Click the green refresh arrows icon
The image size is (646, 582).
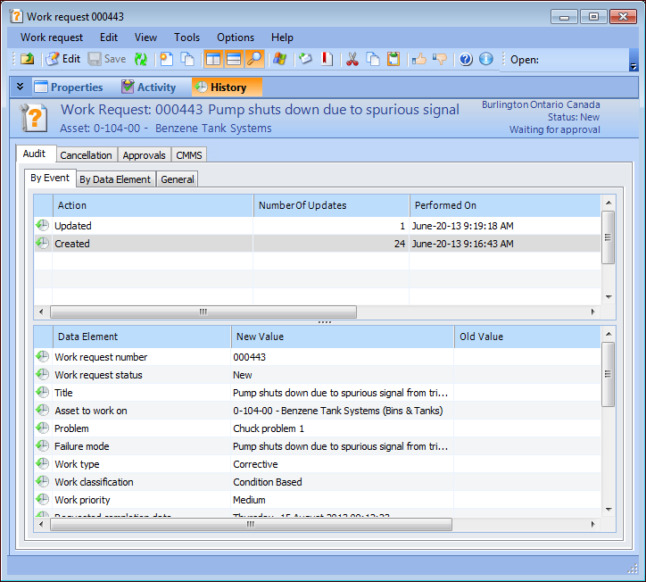[x=141, y=59]
